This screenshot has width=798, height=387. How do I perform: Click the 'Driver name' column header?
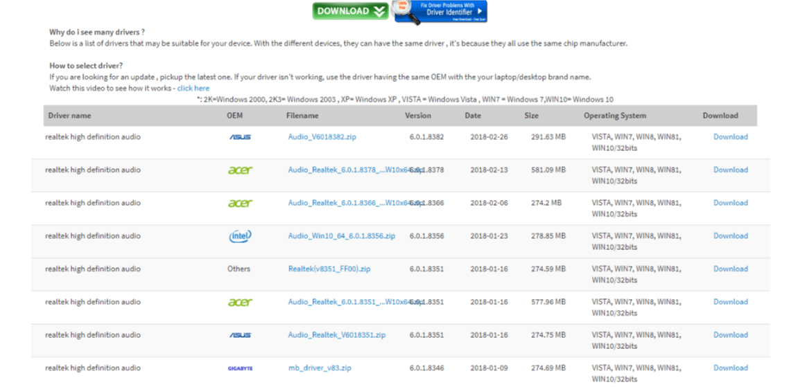(70, 116)
